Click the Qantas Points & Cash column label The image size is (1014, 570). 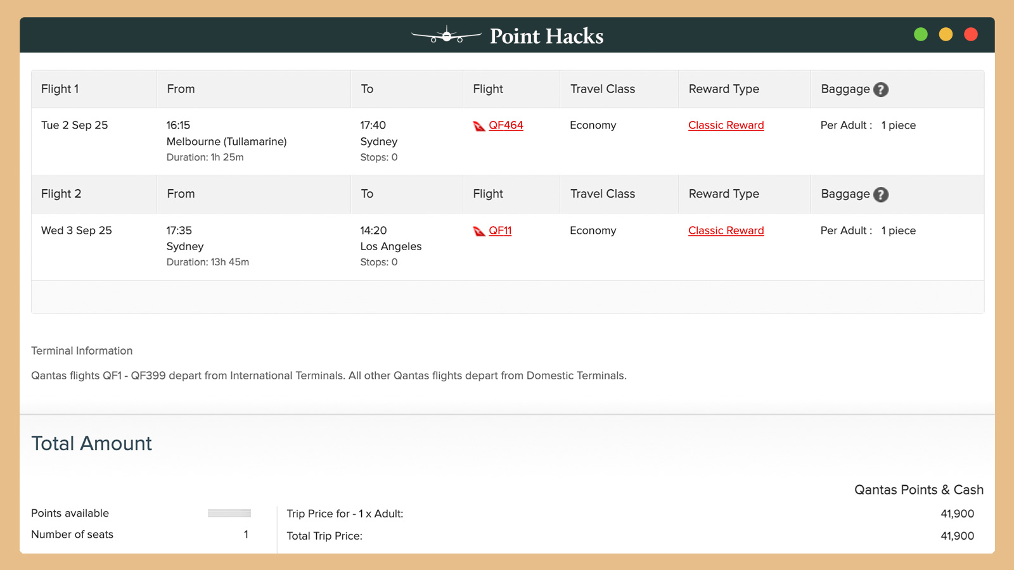[x=919, y=490]
